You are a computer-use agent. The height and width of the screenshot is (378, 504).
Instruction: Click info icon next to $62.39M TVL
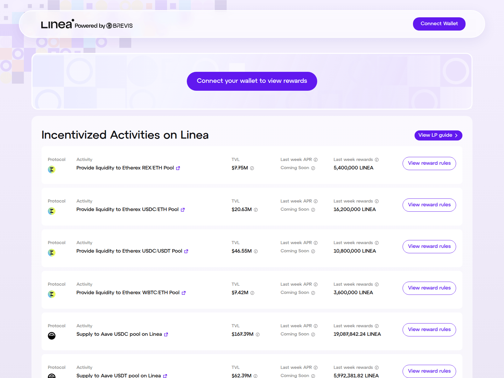tap(255, 376)
